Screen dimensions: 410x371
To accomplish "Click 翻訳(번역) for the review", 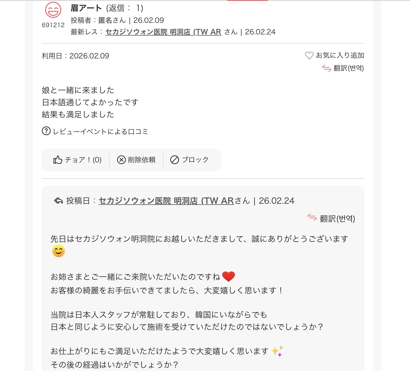I will coord(348,68).
